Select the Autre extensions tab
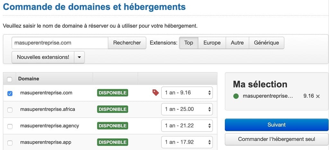This screenshot has width=329, height=150. [x=237, y=43]
